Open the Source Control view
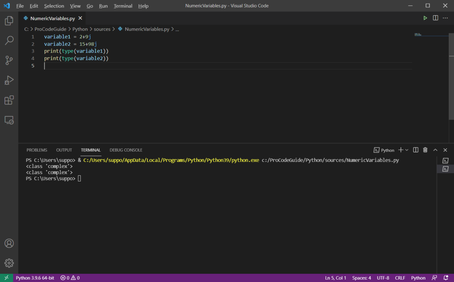This screenshot has width=454, height=282. [x=9, y=60]
